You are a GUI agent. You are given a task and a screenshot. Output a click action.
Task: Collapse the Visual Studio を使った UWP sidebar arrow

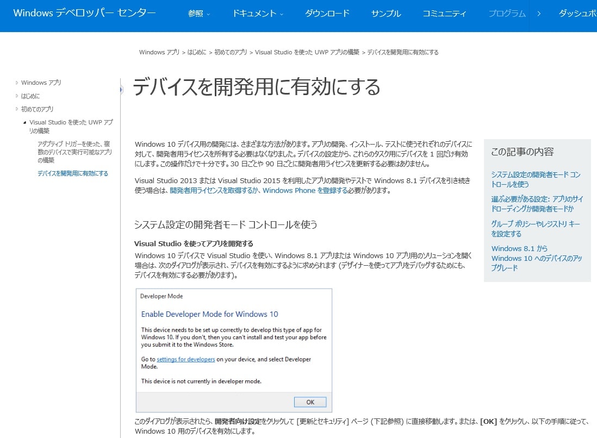tap(25, 122)
